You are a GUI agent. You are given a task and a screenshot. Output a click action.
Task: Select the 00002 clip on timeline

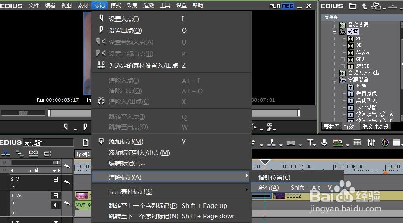(294, 196)
